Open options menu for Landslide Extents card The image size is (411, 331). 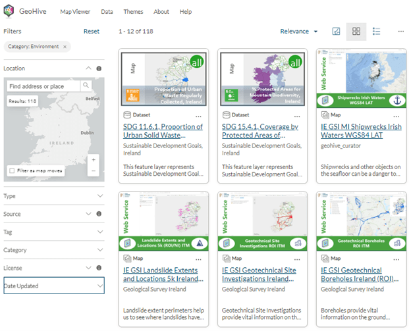coord(198,259)
